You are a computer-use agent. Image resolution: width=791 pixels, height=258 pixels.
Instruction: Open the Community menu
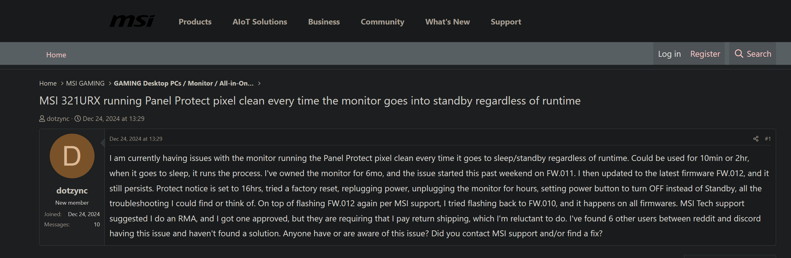click(x=382, y=22)
